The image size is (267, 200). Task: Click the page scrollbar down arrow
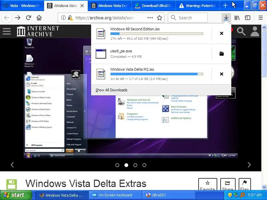click(x=264, y=187)
